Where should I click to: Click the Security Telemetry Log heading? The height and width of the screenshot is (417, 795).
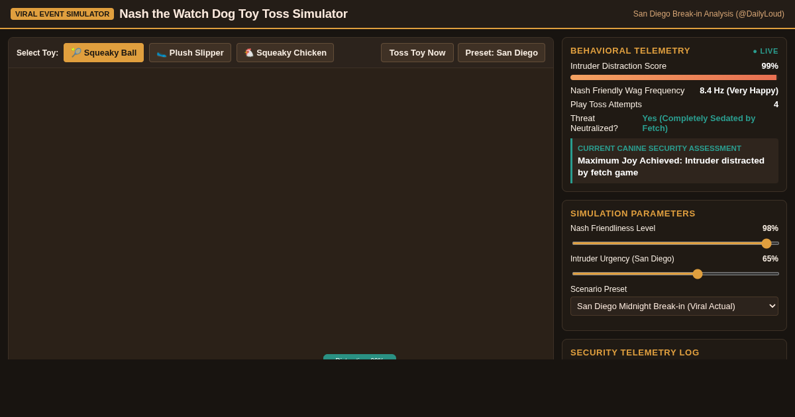635,353
